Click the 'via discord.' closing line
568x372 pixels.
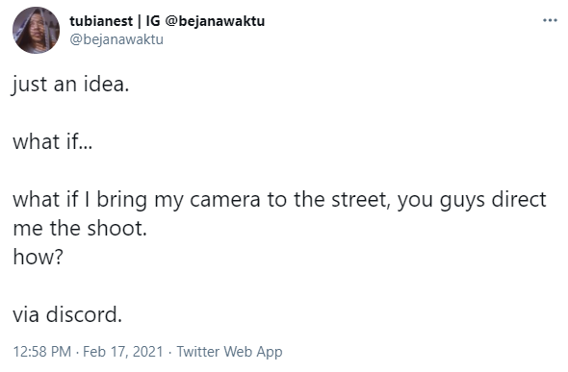pos(67,314)
